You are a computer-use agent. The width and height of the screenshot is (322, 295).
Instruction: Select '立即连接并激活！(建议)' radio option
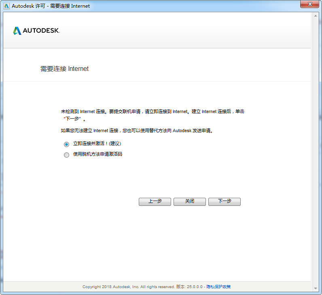coord(66,144)
